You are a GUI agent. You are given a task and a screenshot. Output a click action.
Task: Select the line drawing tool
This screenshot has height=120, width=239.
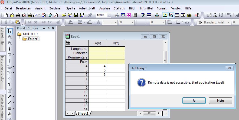tap(9, 102)
